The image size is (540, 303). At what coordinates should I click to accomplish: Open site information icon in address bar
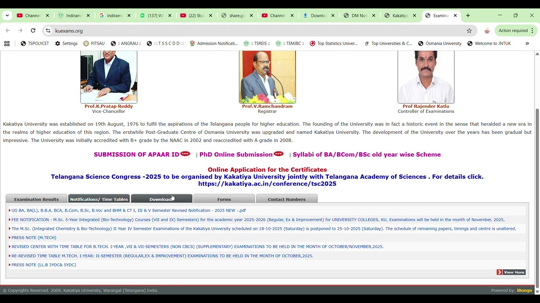click(x=48, y=31)
